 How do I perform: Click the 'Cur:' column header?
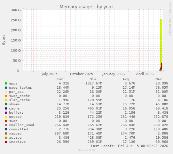(x=61, y=79)
